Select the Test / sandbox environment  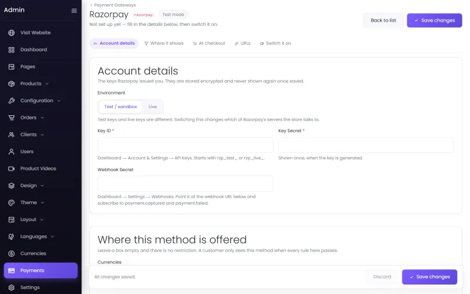120,106
